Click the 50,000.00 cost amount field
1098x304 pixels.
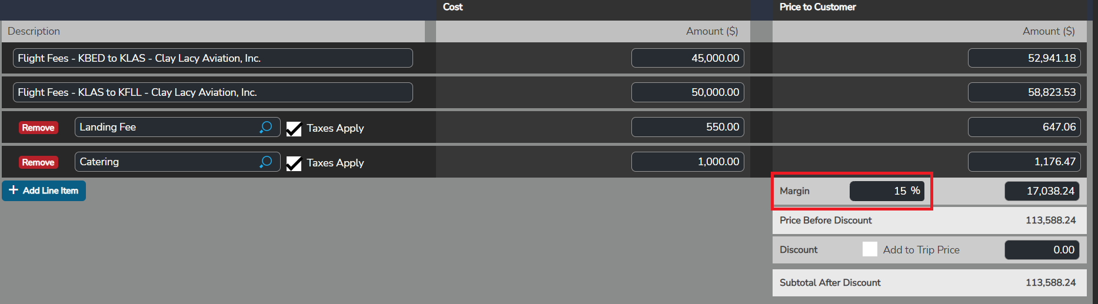point(687,92)
